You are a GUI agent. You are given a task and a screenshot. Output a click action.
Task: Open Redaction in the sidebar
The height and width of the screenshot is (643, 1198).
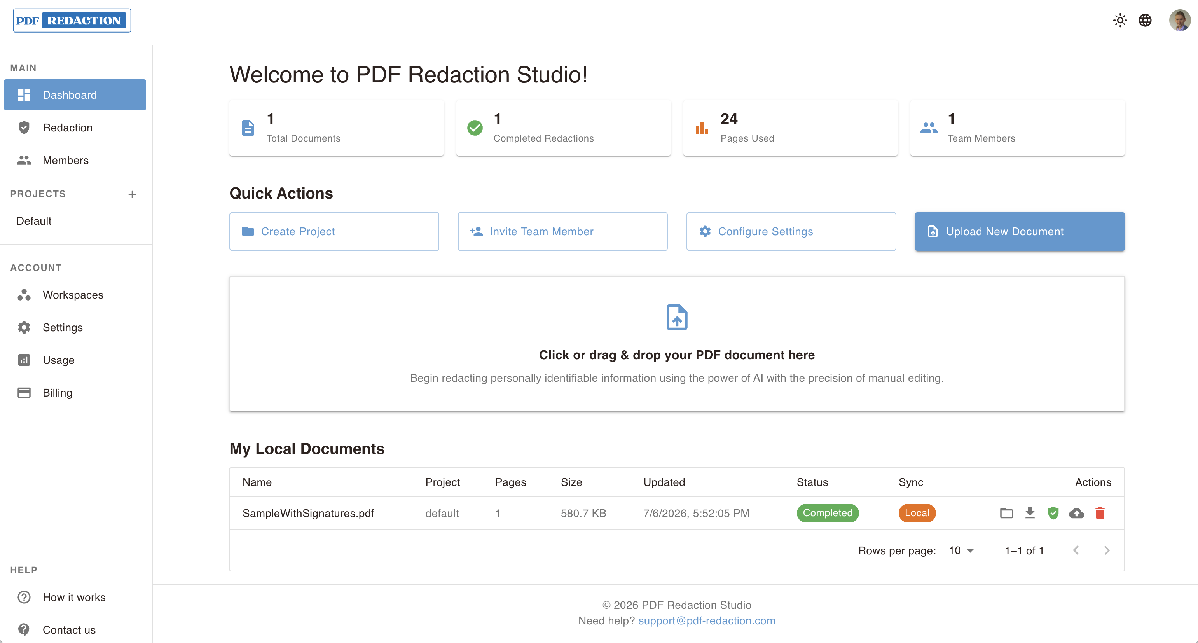coord(75,128)
